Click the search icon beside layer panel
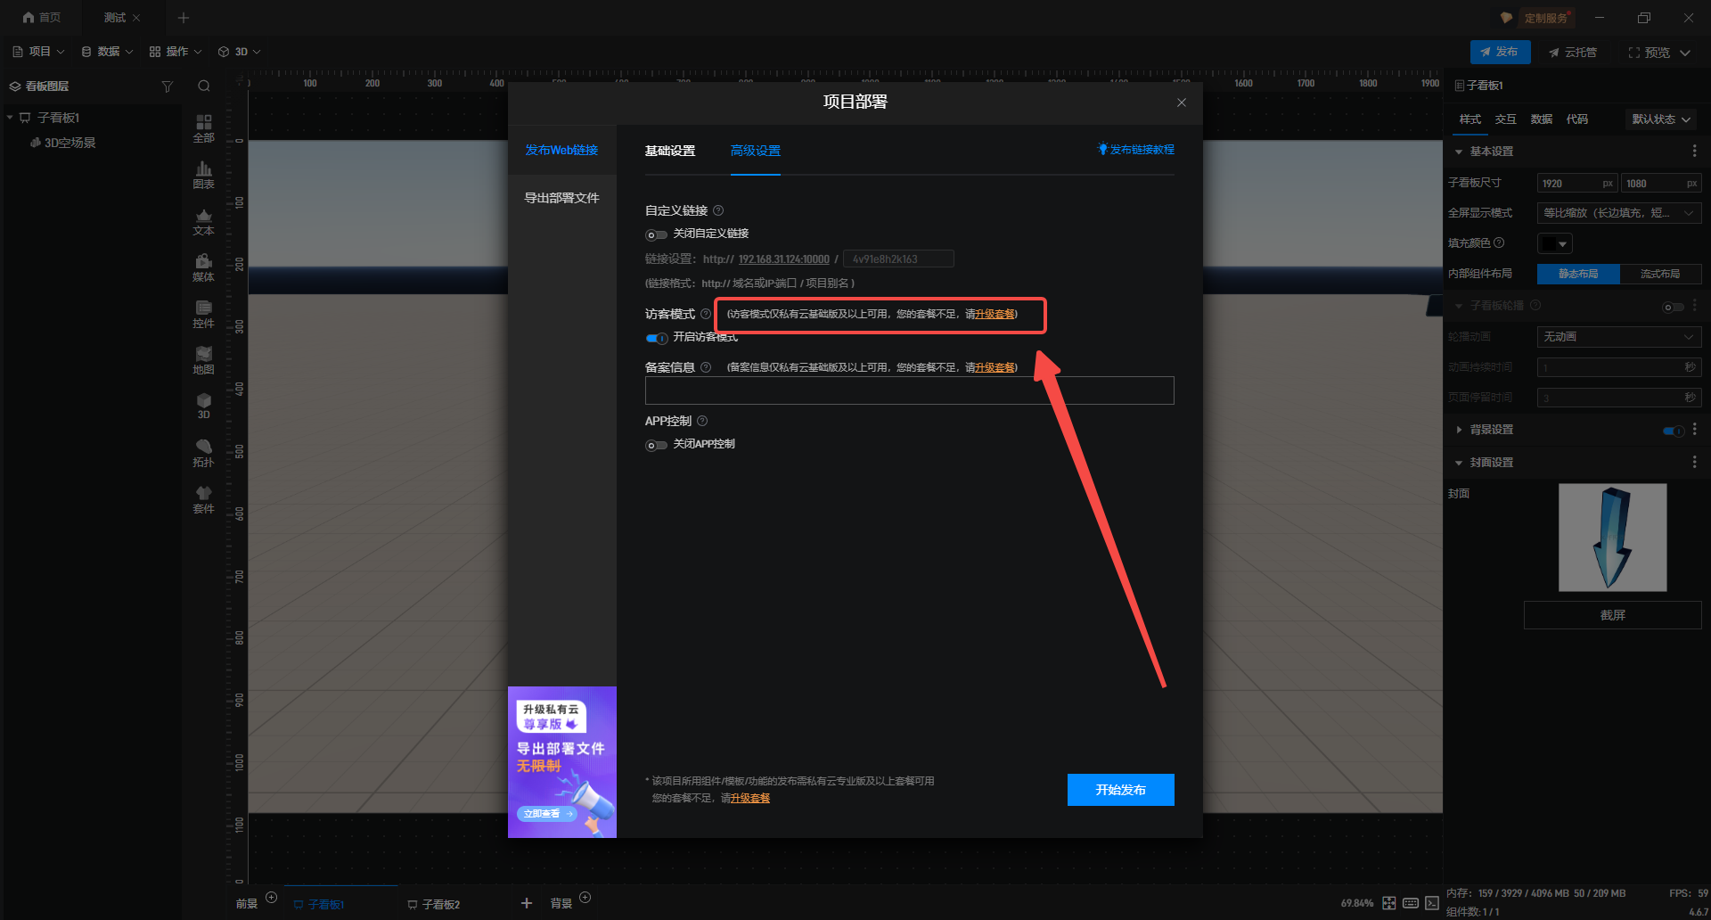The height and width of the screenshot is (920, 1711). (x=204, y=86)
